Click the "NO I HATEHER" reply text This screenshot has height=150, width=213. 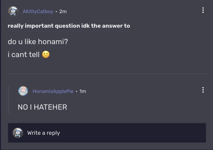point(42,107)
